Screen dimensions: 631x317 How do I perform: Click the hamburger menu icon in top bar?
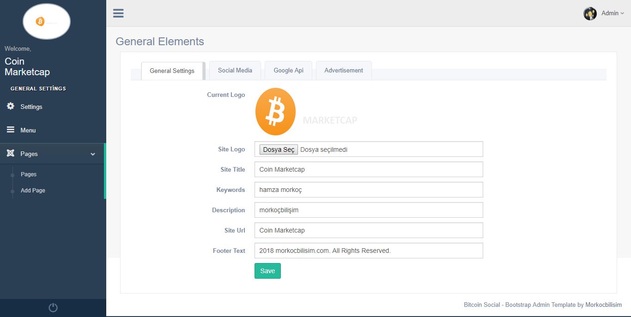pyautogui.click(x=118, y=13)
